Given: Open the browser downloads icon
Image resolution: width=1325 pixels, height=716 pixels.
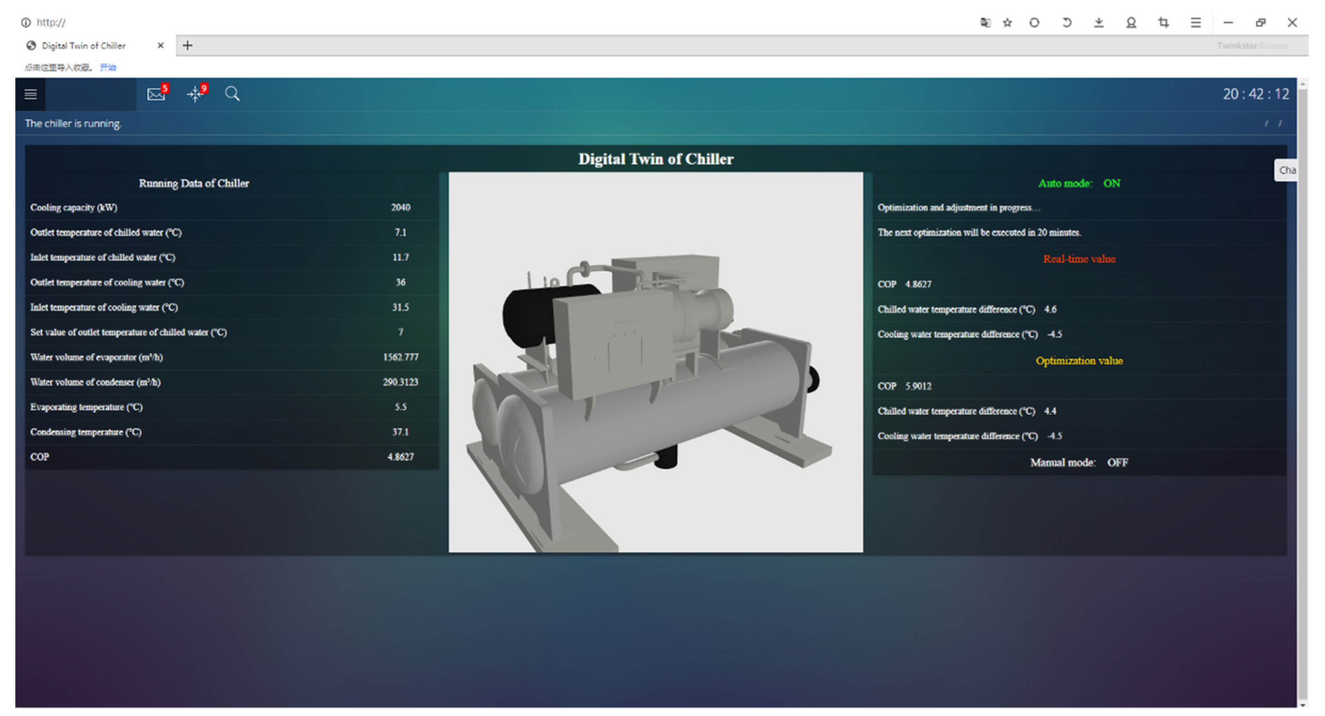Looking at the screenshot, I should tap(1099, 23).
